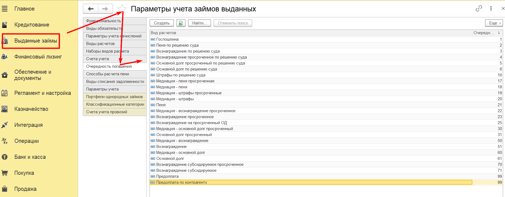This screenshot has width=505, height=197.
Task: Click the Регламент и настройка calendar icon
Action: click(5, 93)
